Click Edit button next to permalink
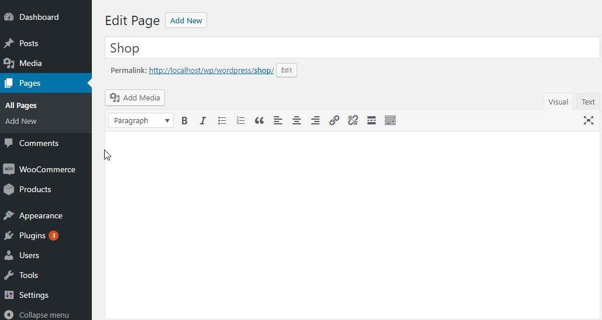Screen dimensions: 602x320 287,71
